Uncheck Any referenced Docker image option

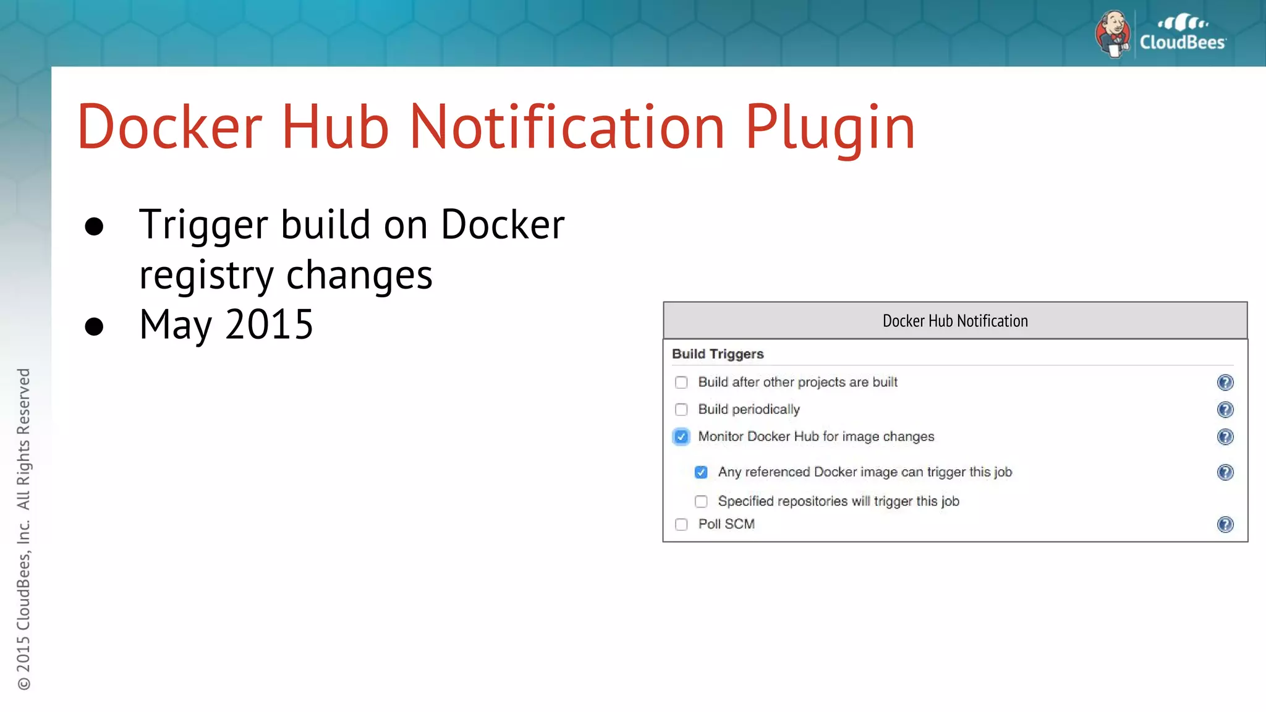701,472
